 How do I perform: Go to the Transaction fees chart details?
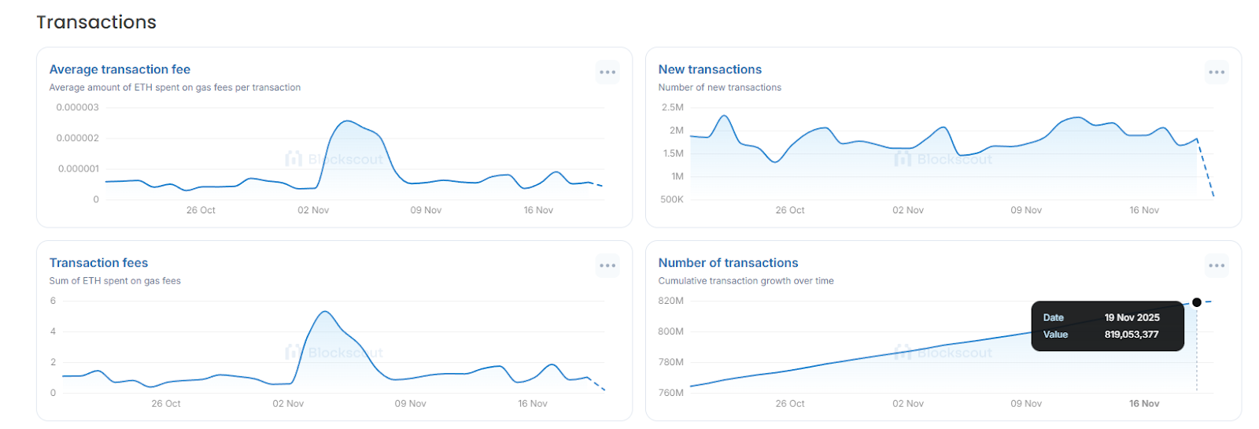click(98, 263)
